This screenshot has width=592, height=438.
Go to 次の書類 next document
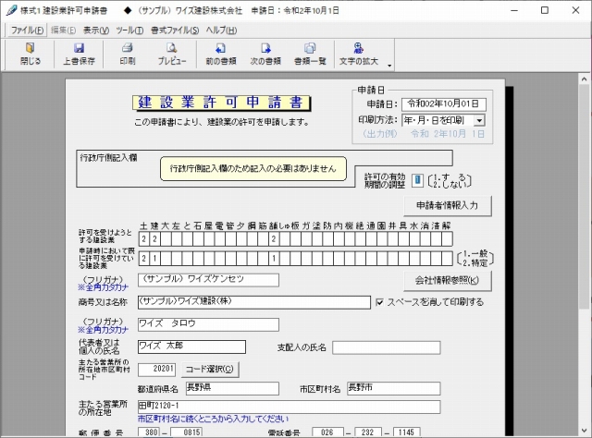click(265, 54)
